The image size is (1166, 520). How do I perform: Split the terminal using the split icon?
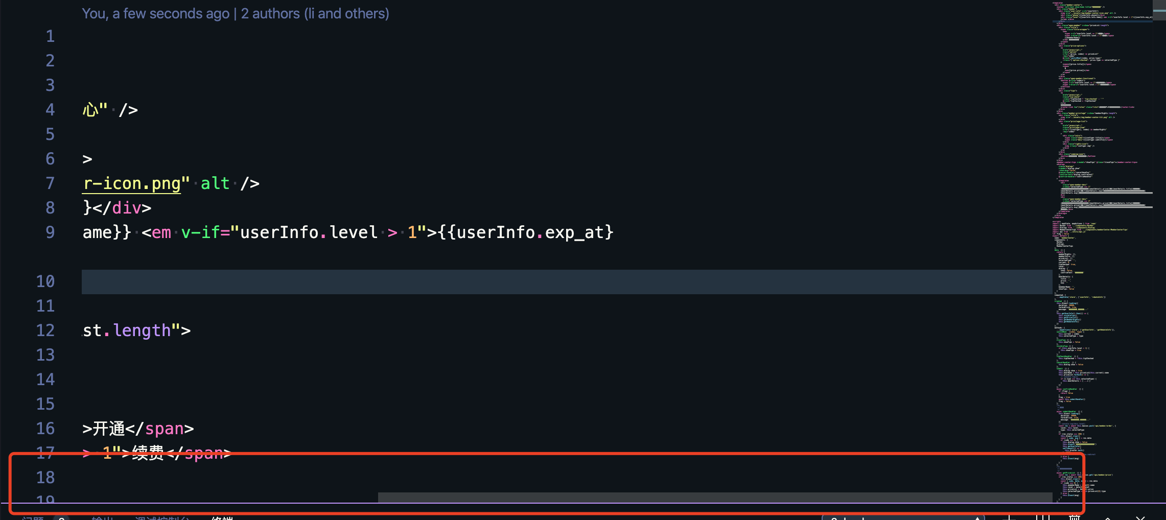(x=1043, y=517)
